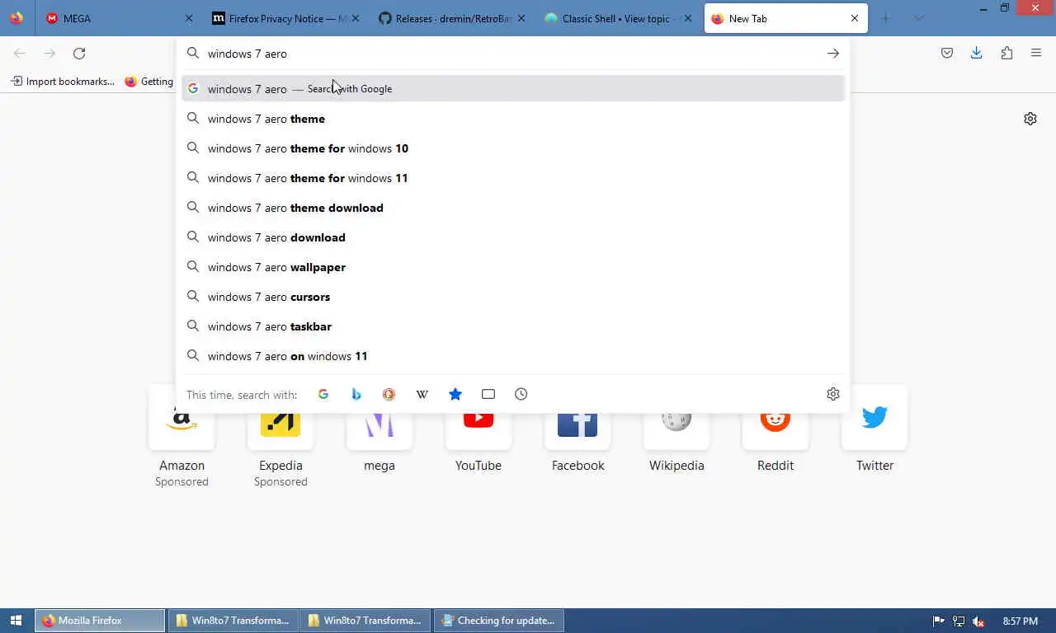This screenshot has height=633, width=1056.
Task: Open the Firefox application menu
Action: [1036, 54]
